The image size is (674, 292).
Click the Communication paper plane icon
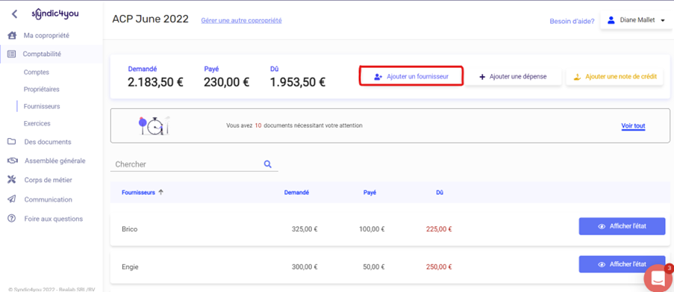pyautogui.click(x=12, y=199)
